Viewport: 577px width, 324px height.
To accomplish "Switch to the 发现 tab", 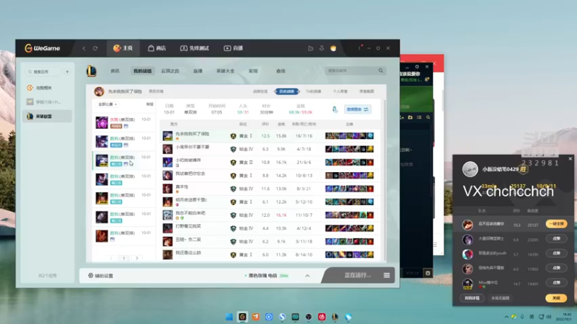I will [253, 71].
